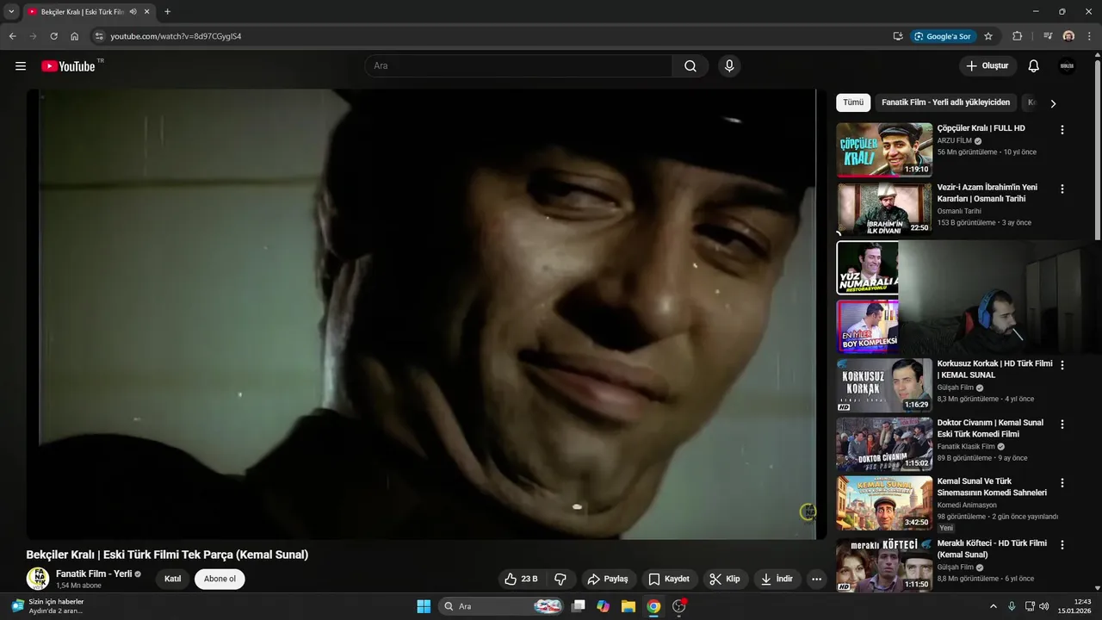Open the account avatar menu on YouTube

(1067, 66)
